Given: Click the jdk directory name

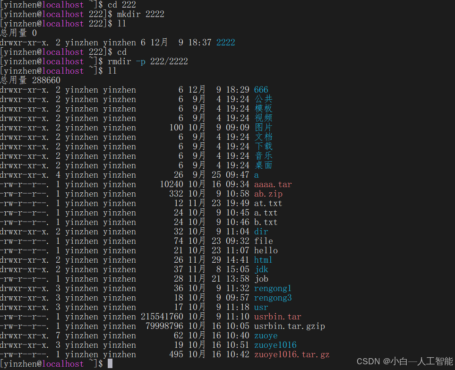Looking at the screenshot, I should [x=261, y=269].
